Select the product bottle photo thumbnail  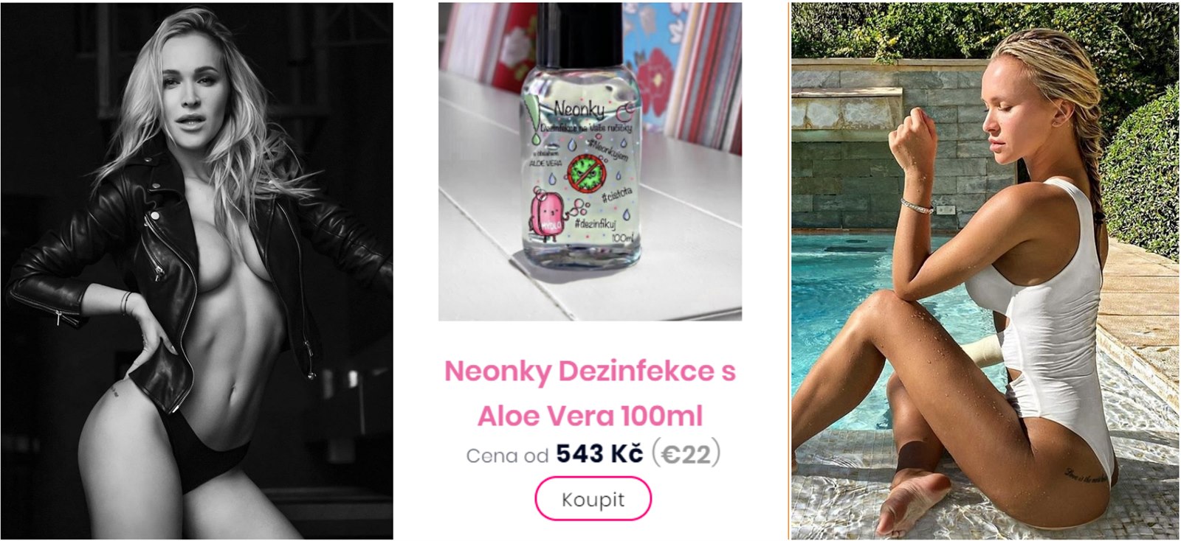(590, 161)
